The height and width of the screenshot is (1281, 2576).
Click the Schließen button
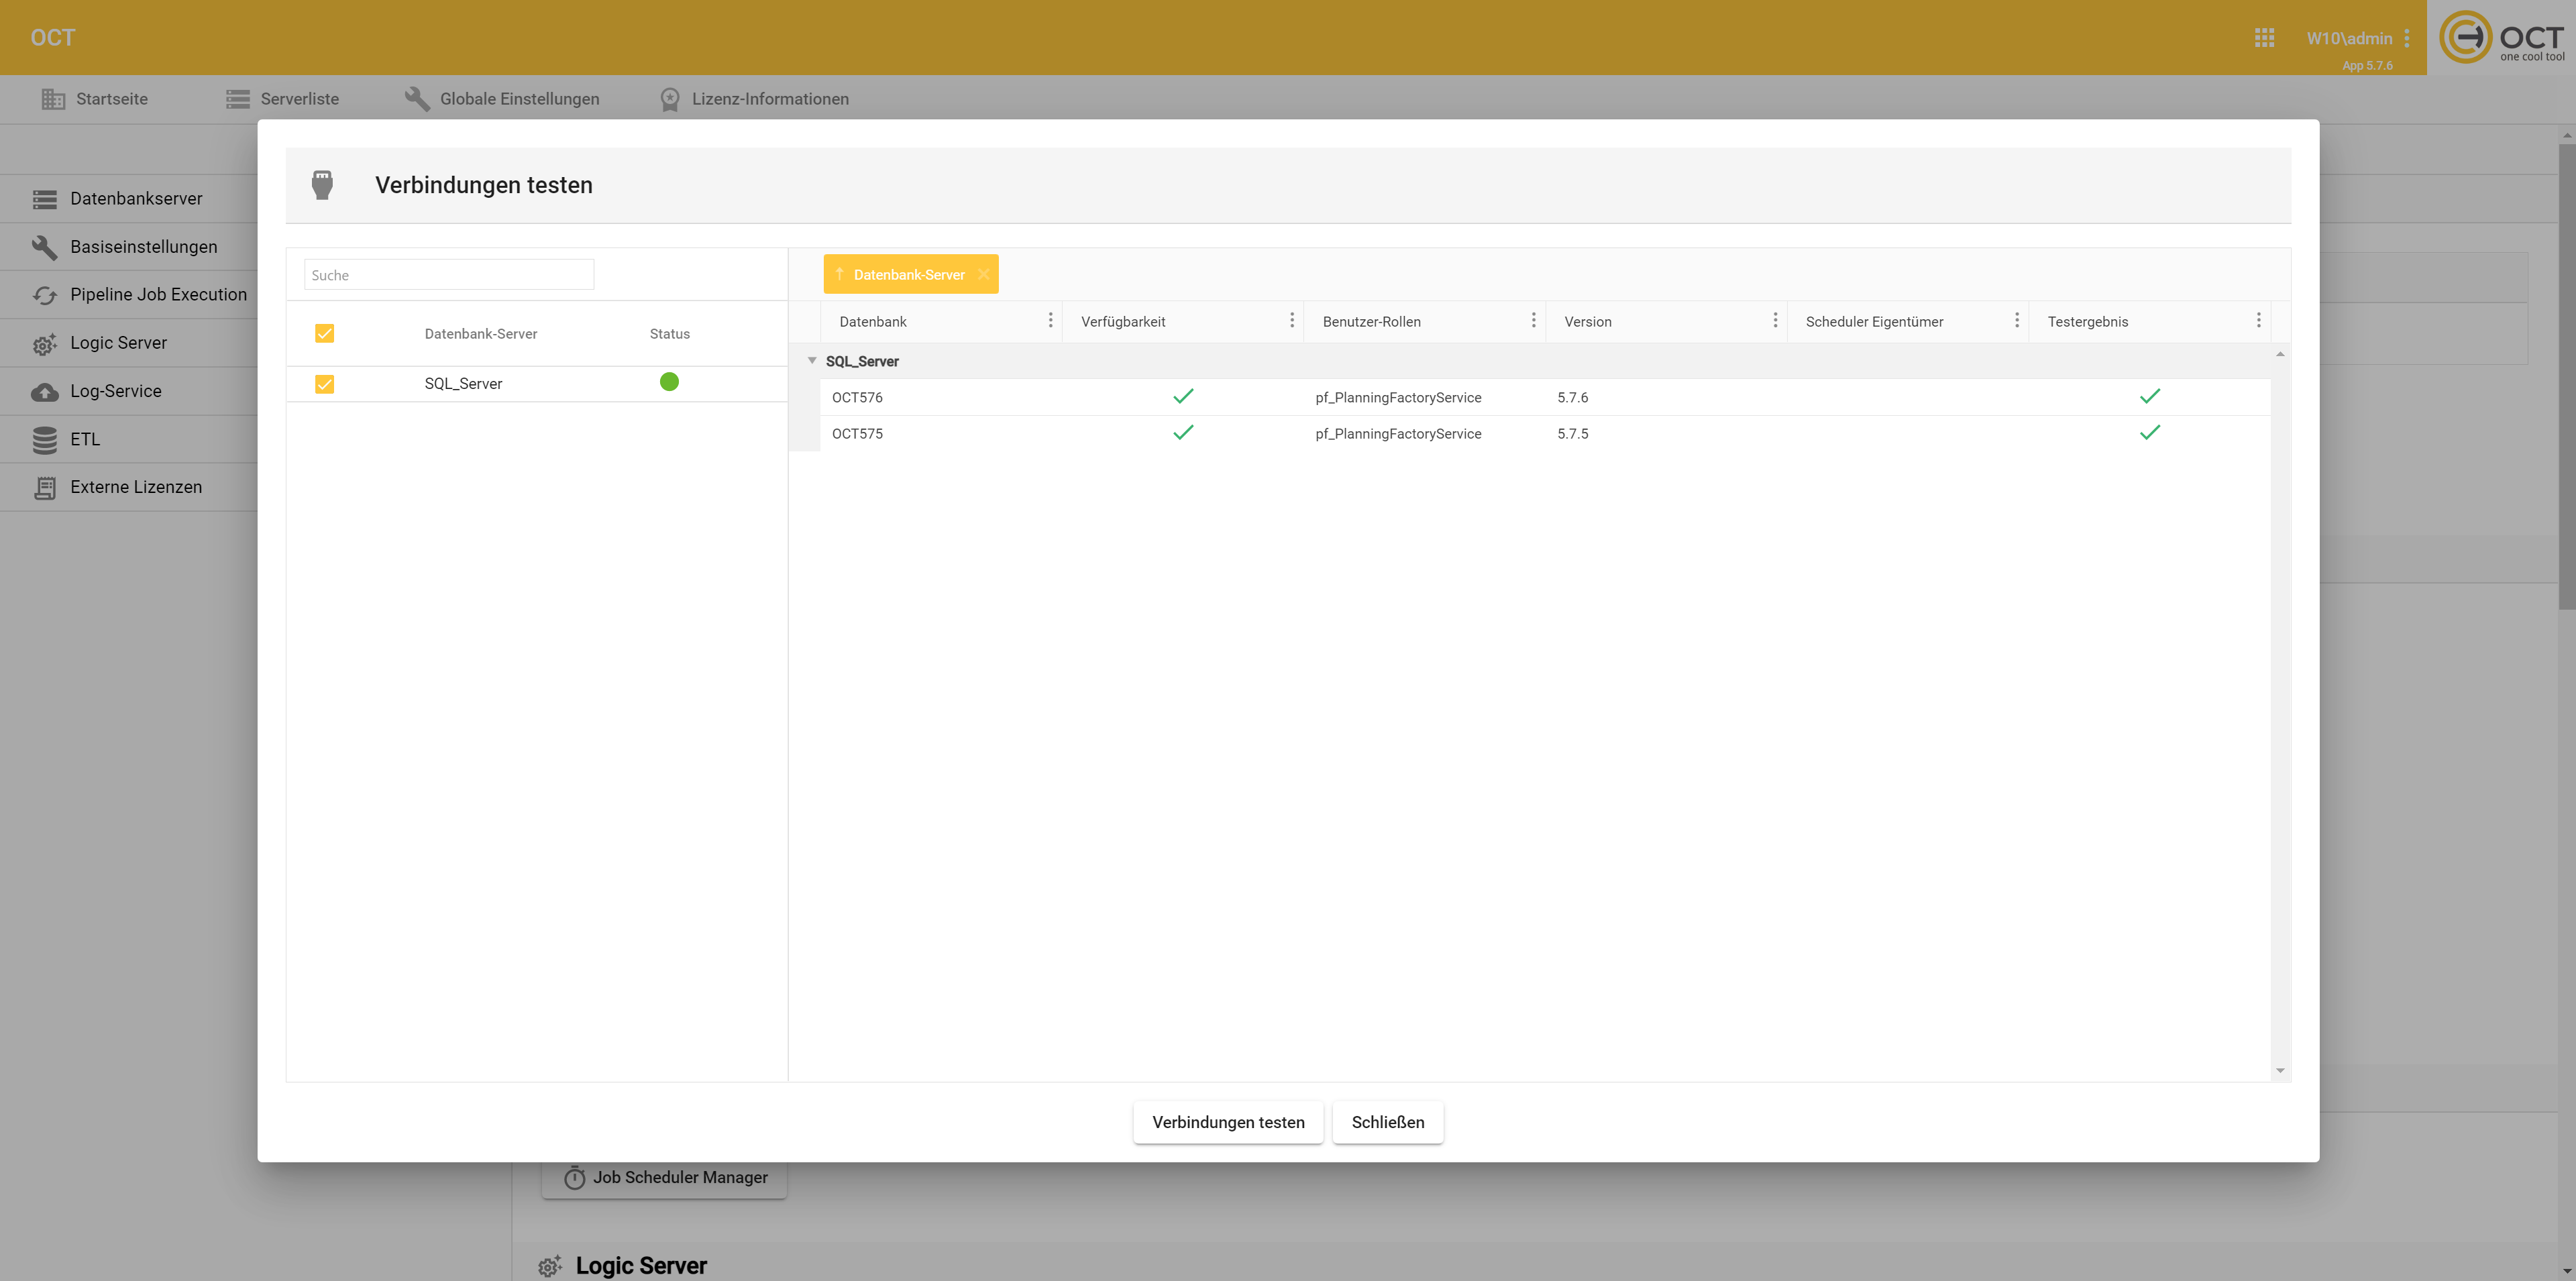(1387, 1122)
